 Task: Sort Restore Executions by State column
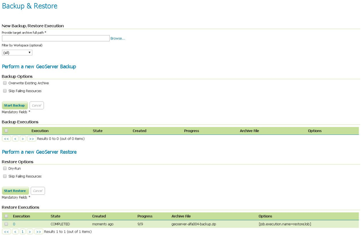pos(55,216)
